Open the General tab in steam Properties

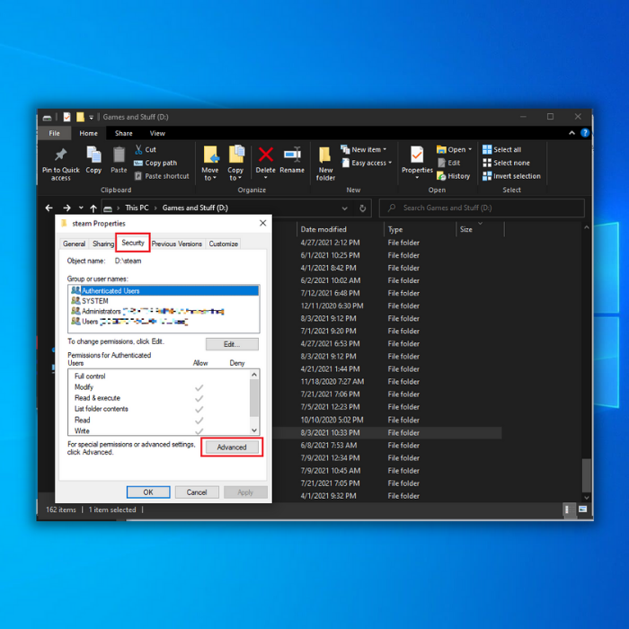(x=74, y=244)
